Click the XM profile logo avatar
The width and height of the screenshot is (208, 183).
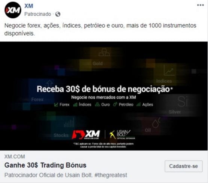coord(13,10)
